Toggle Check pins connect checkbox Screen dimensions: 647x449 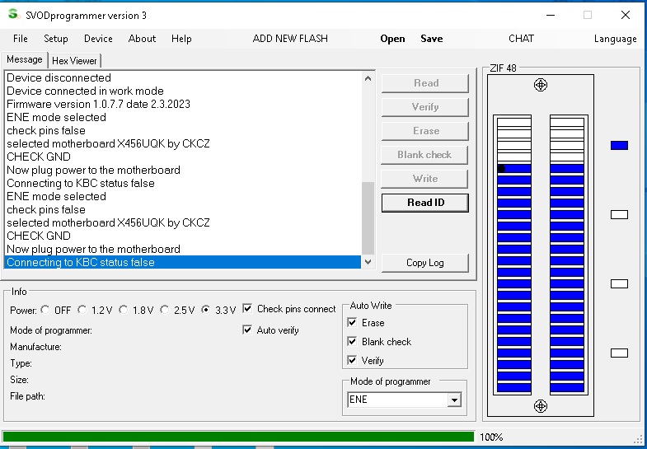tap(247, 308)
